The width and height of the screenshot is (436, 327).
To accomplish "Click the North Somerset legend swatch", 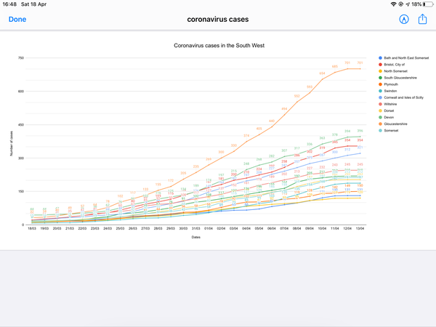I will point(380,71).
